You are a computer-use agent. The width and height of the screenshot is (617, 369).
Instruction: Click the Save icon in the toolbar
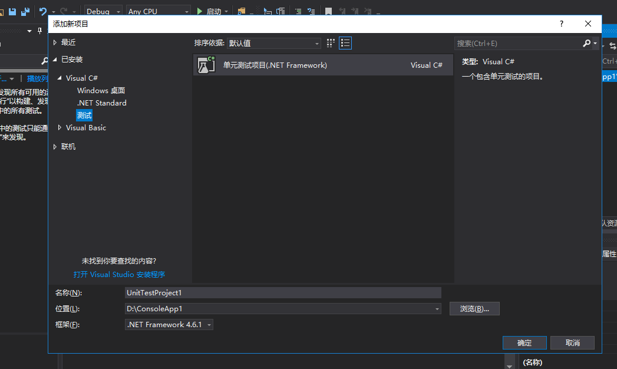12,11
